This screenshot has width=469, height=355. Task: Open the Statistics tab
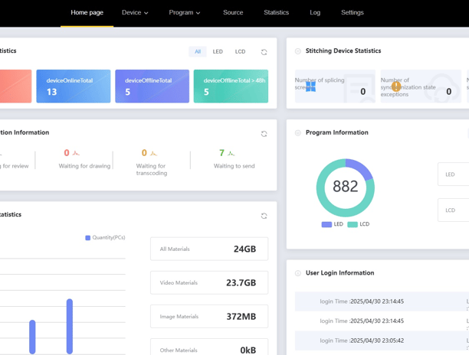277,12
